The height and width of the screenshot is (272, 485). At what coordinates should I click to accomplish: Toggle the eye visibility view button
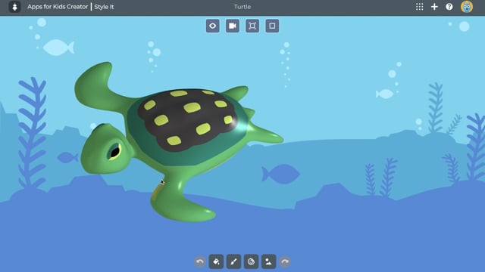[x=213, y=26]
